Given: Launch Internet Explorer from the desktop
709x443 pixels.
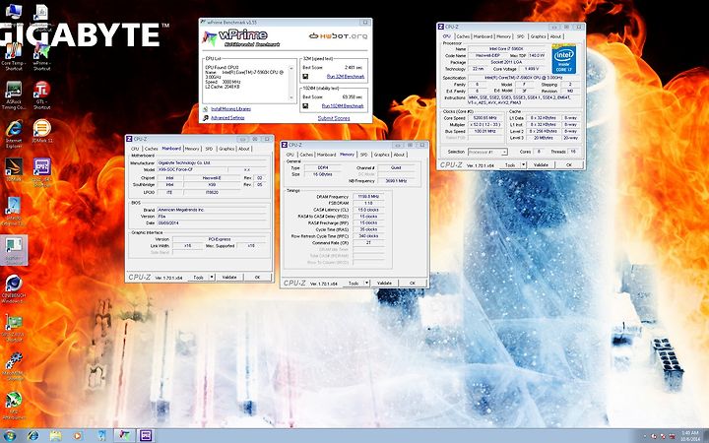Looking at the screenshot, I should pos(14,134).
